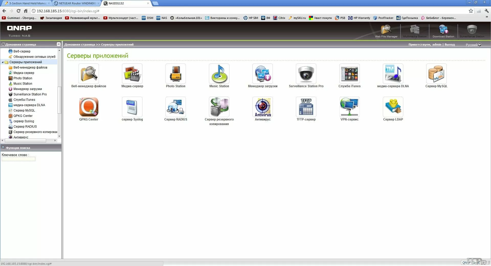Open the Syslog server large icon
491x266 pixels.
point(132,107)
